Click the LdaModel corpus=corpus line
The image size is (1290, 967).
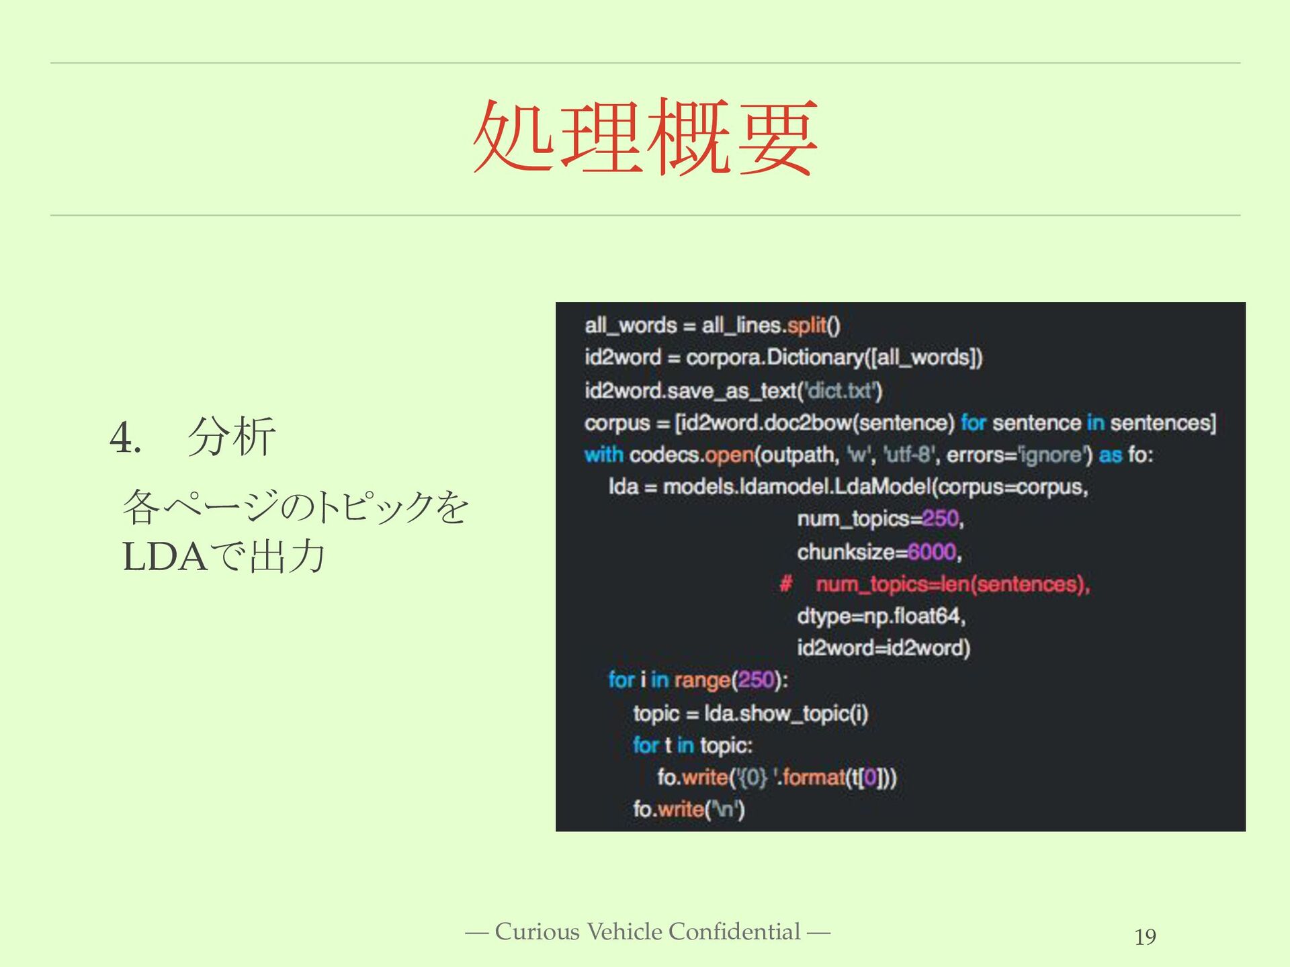point(848,487)
